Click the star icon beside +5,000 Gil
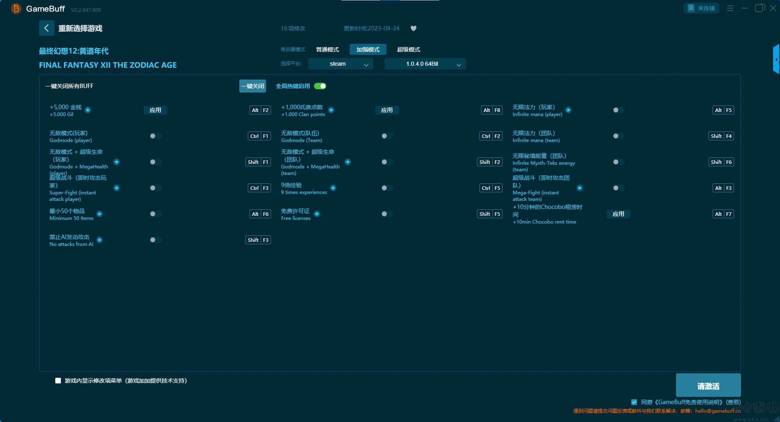The height and width of the screenshot is (422, 780). click(88, 110)
